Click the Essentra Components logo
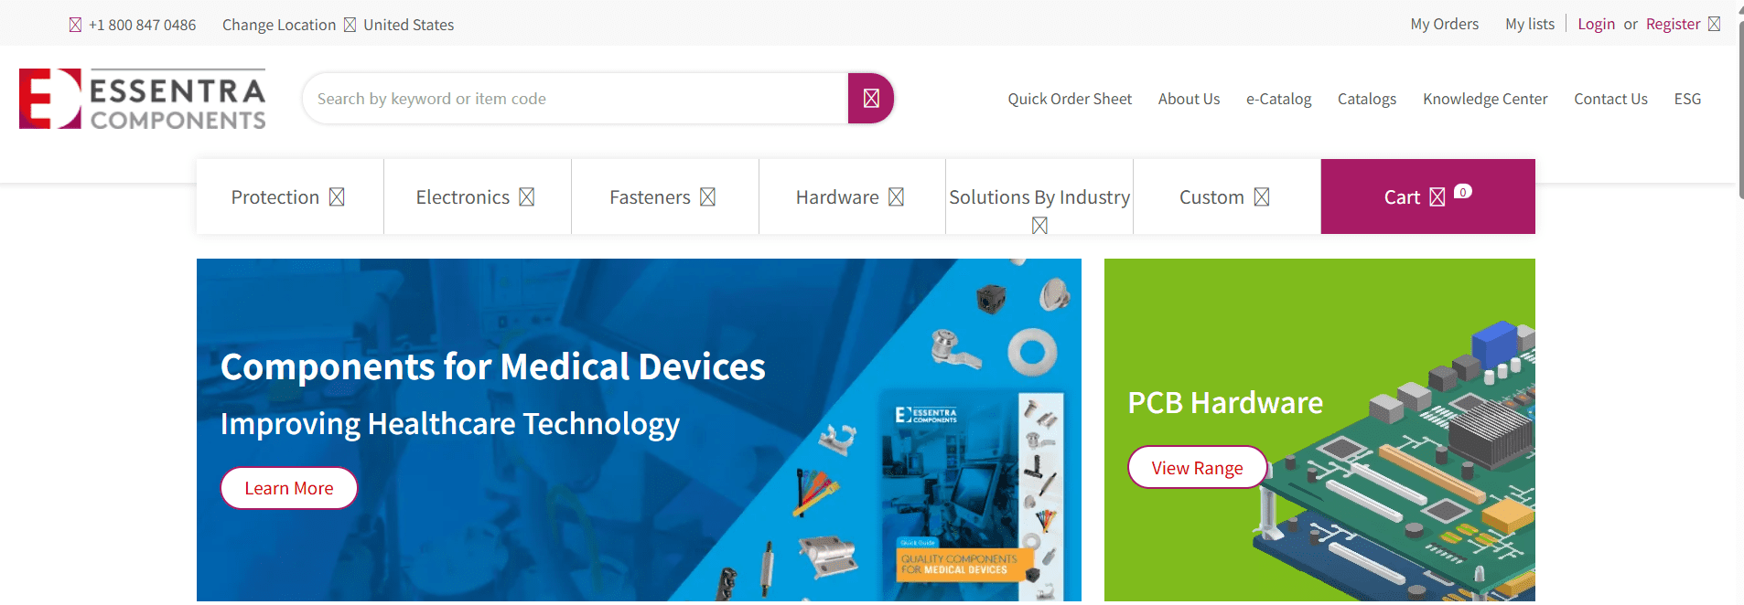Image resolution: width=1744 pixels, height=605 pixels. click(x=143, y=99)
